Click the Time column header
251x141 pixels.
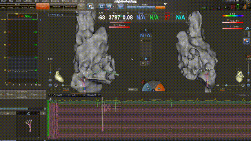point(9,94)
